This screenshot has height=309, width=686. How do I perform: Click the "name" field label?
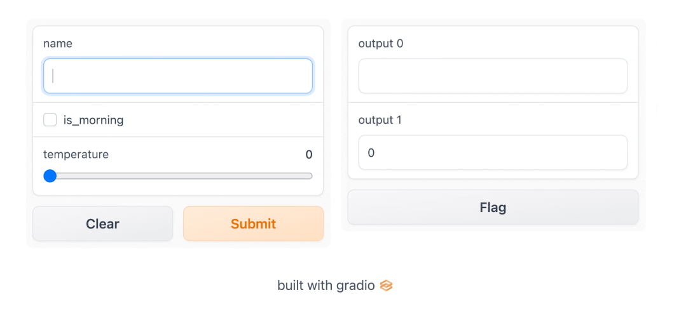(x=58, y=43)
